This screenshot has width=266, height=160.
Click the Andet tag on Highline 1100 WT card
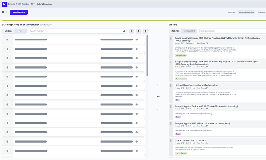pos(178,134)
